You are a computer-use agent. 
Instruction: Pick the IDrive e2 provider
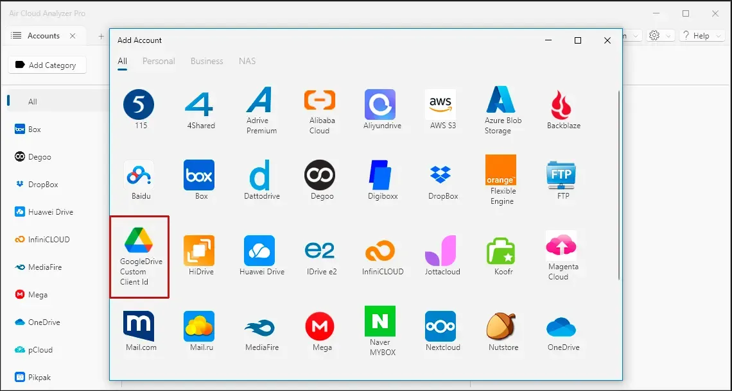[x=320, y=251]
